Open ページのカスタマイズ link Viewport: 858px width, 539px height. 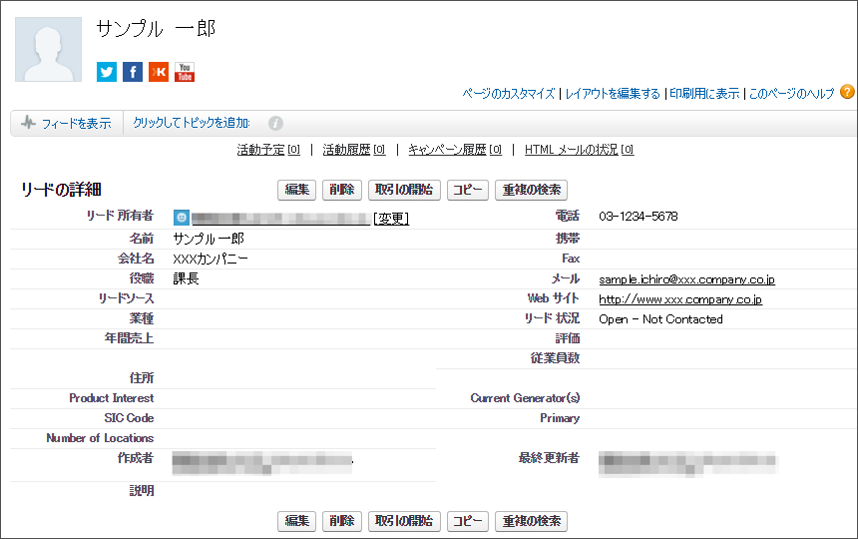[509, 94]
